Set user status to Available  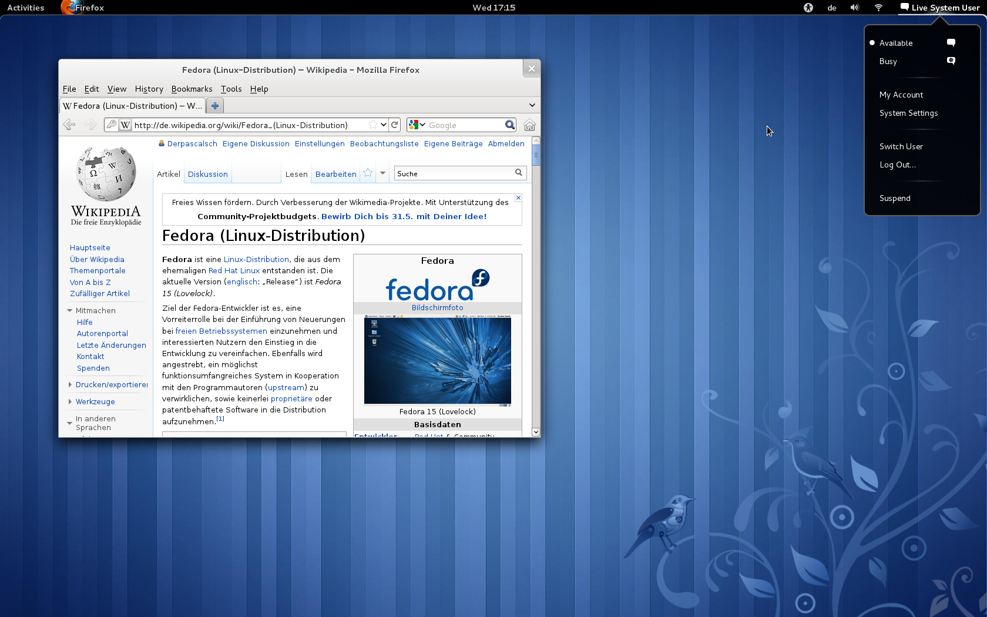(896, 43)
